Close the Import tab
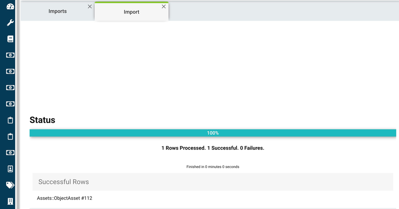The image size is (399, 209). click(x=164, y=6)
